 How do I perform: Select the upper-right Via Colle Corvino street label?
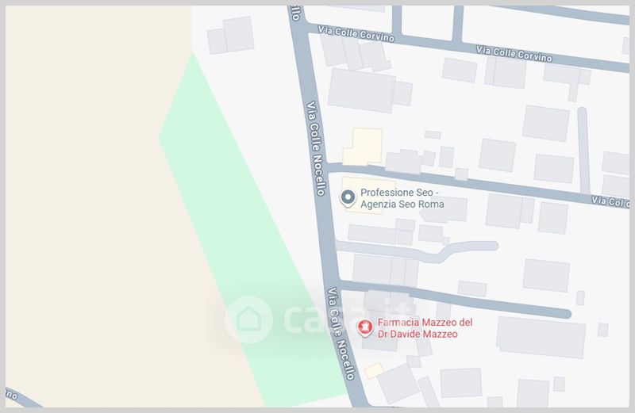(x=514, y=54)
